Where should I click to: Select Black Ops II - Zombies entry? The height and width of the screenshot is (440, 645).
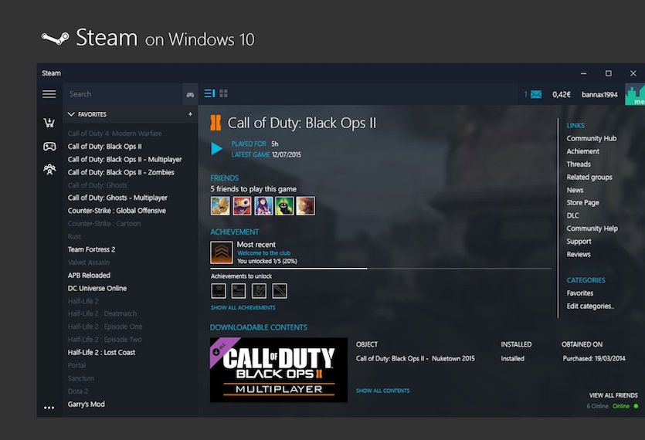pos(121,172)
